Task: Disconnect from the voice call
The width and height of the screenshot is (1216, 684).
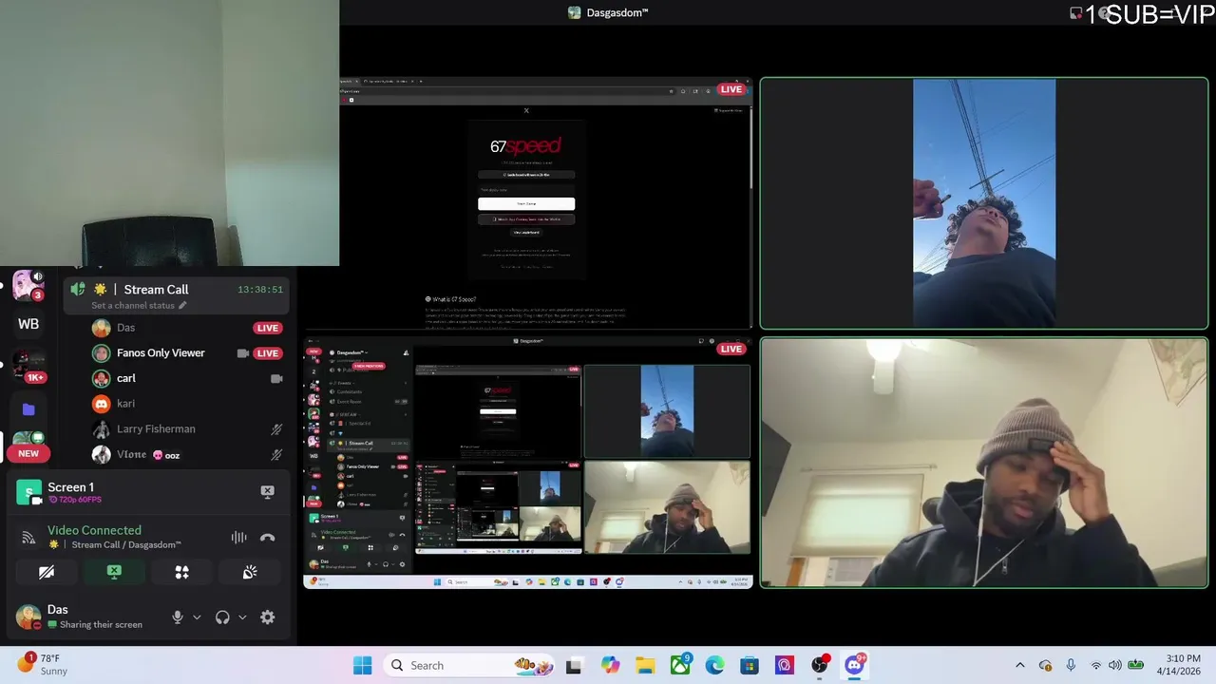Action: coord(268,538)
